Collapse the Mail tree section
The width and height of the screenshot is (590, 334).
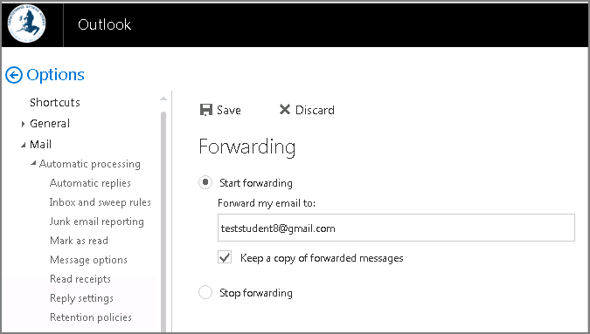(24, 145)
